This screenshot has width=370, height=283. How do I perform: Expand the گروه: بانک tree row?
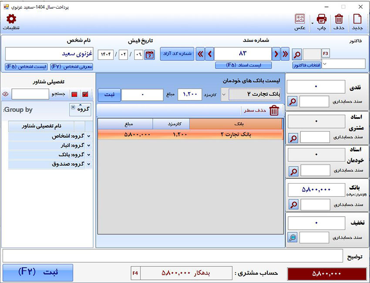coord(89,155)
